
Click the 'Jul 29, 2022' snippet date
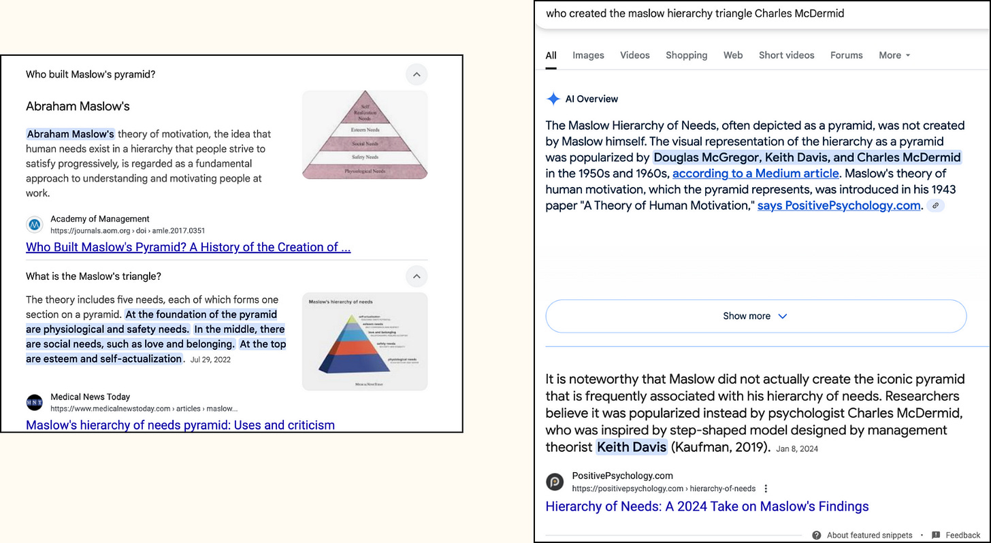(x=210, y=359)
